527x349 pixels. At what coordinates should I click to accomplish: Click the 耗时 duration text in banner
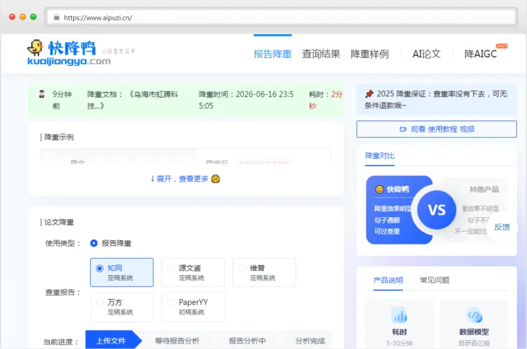click(325, 100)
